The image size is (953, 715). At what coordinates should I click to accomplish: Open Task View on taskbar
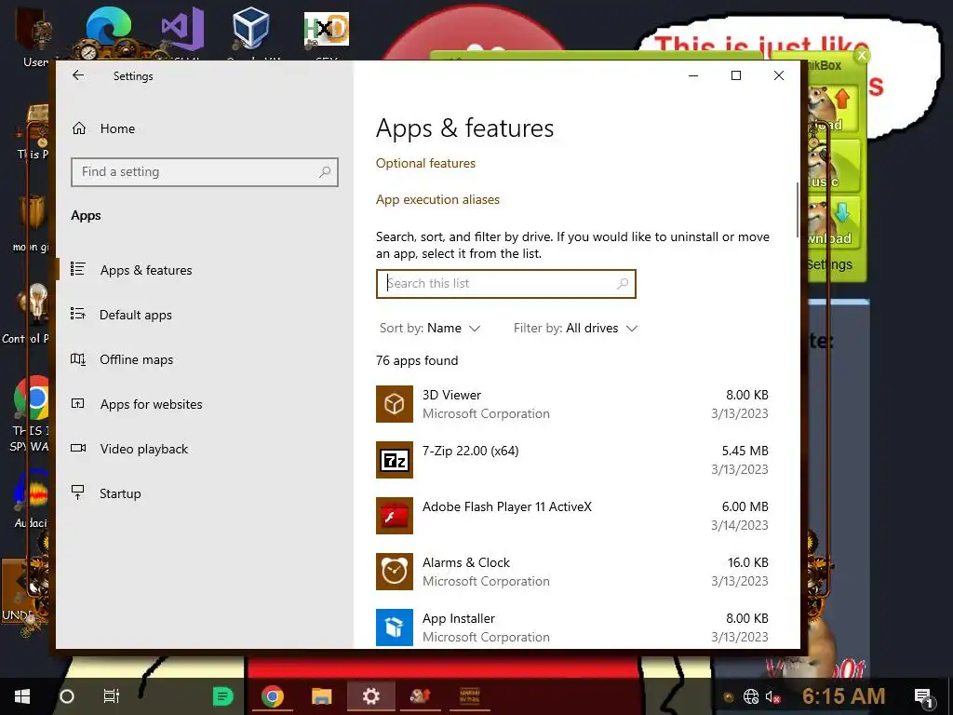click(112, 696)
